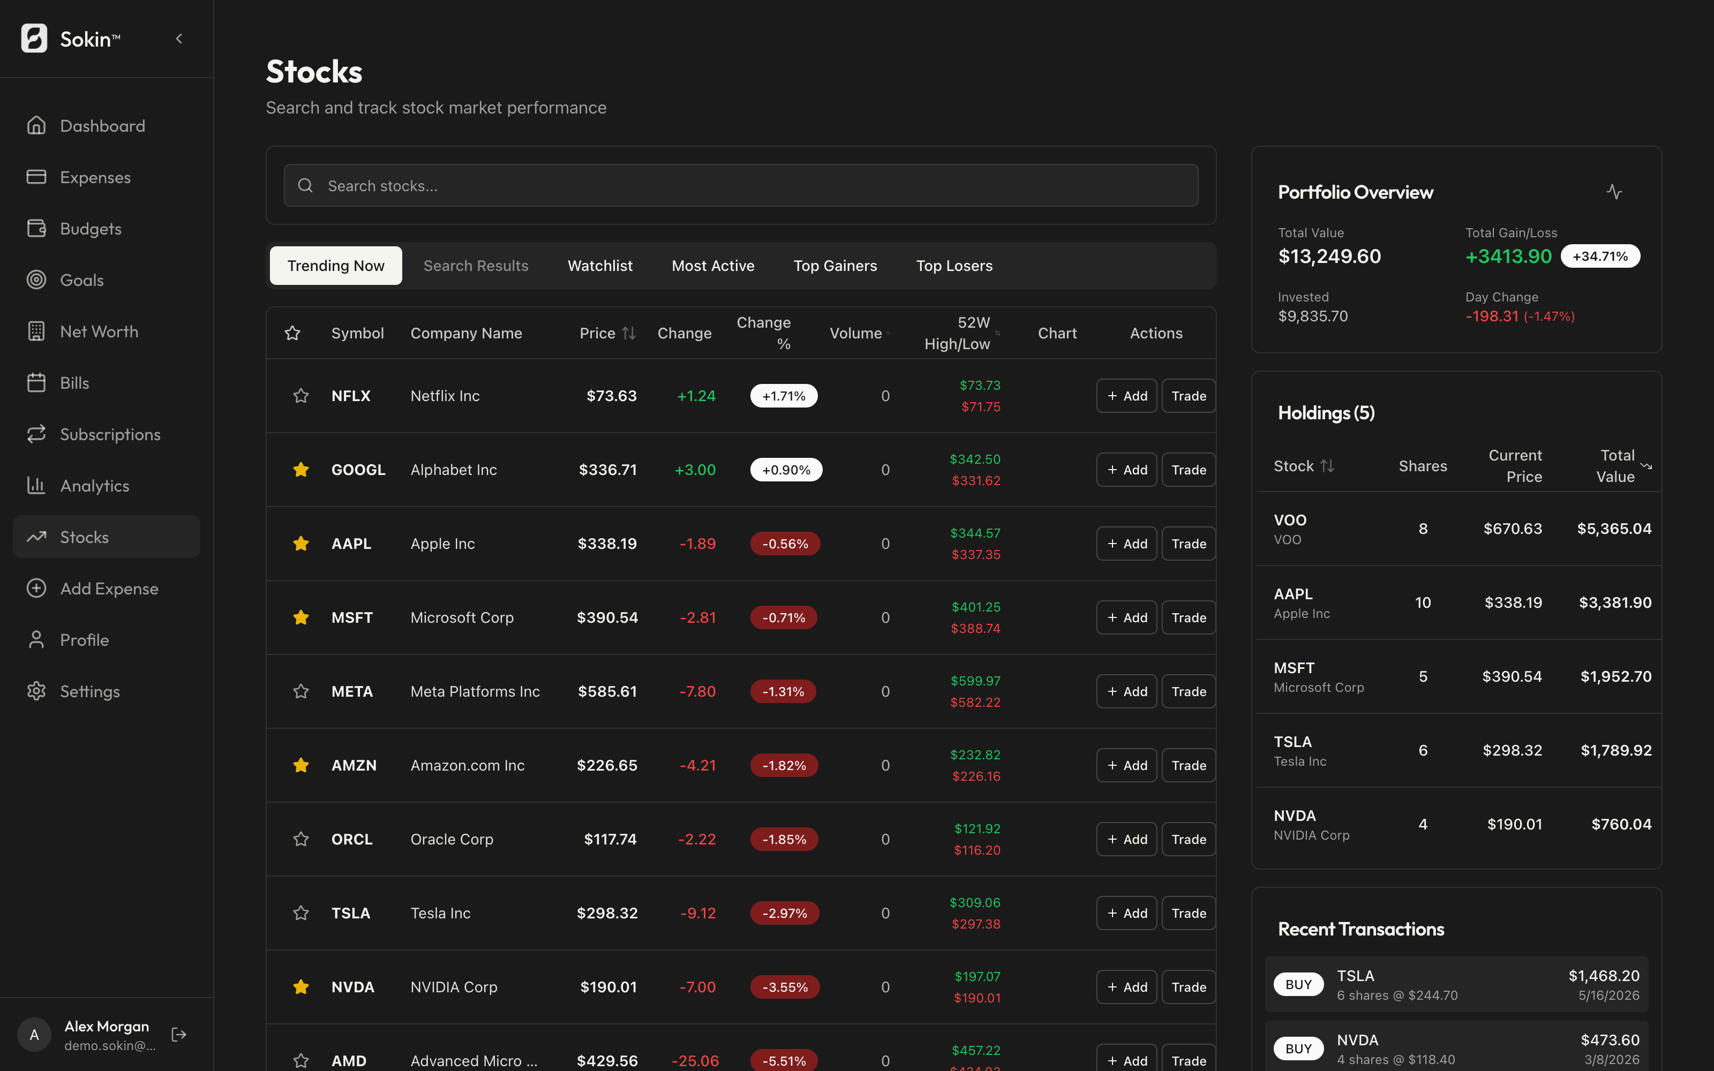This screenshot has width=1714, height=1071.
Task: Click Total Value $13,249.60
Action: [x=1329, y=257]
